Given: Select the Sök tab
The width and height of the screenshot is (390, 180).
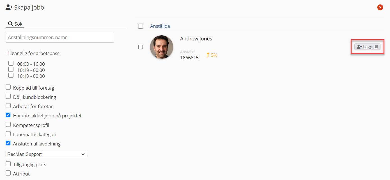Looking at the screenshot, I should tap(15, 24).
